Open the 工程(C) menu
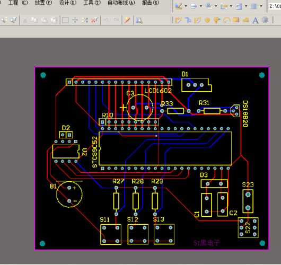This screenshot has width=281, height=265. (18, 3)
